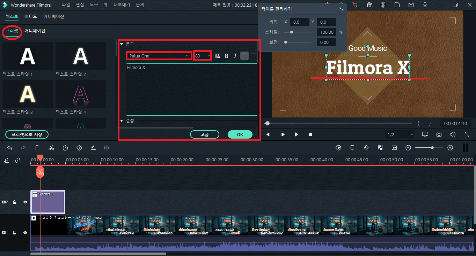Open the 문의 menu
The width and height of the screenshot is (476, 256).
click(140, 5)
